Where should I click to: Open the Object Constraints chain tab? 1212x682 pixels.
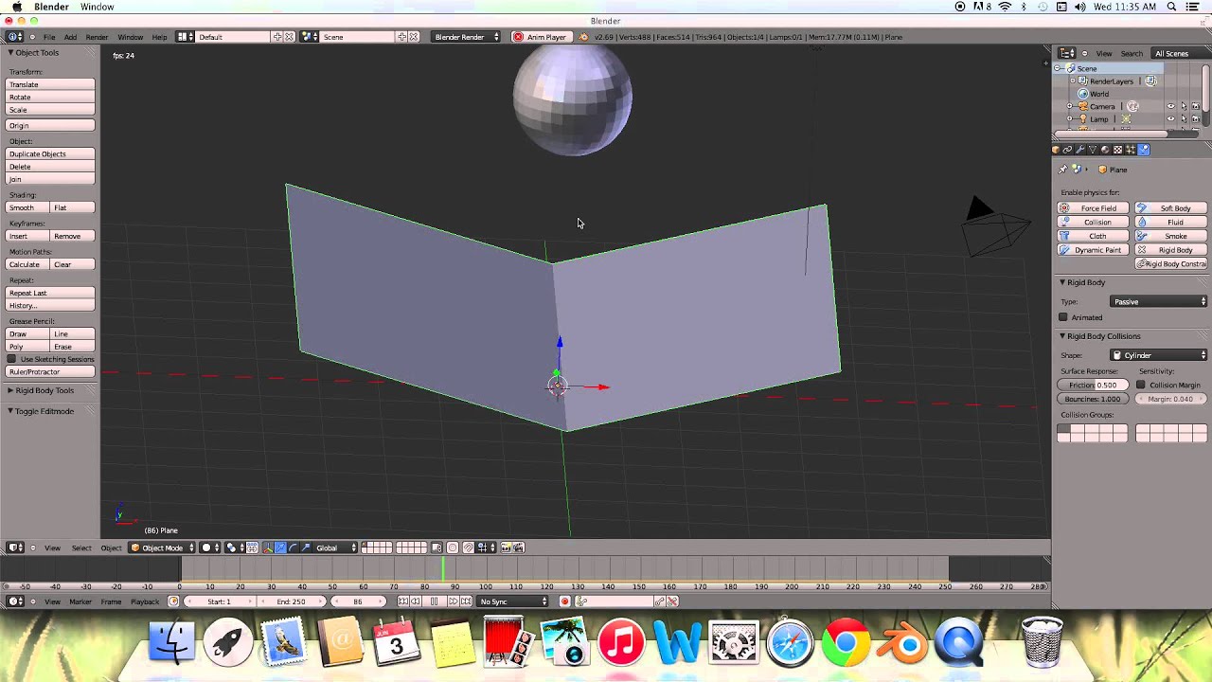coord(1067,150)
